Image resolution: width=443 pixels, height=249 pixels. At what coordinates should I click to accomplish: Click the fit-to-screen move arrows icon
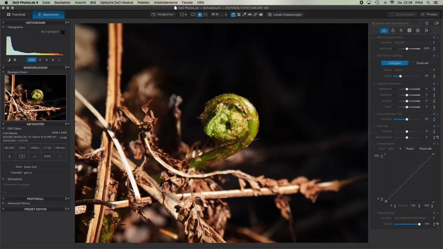(x=199, y=15)
